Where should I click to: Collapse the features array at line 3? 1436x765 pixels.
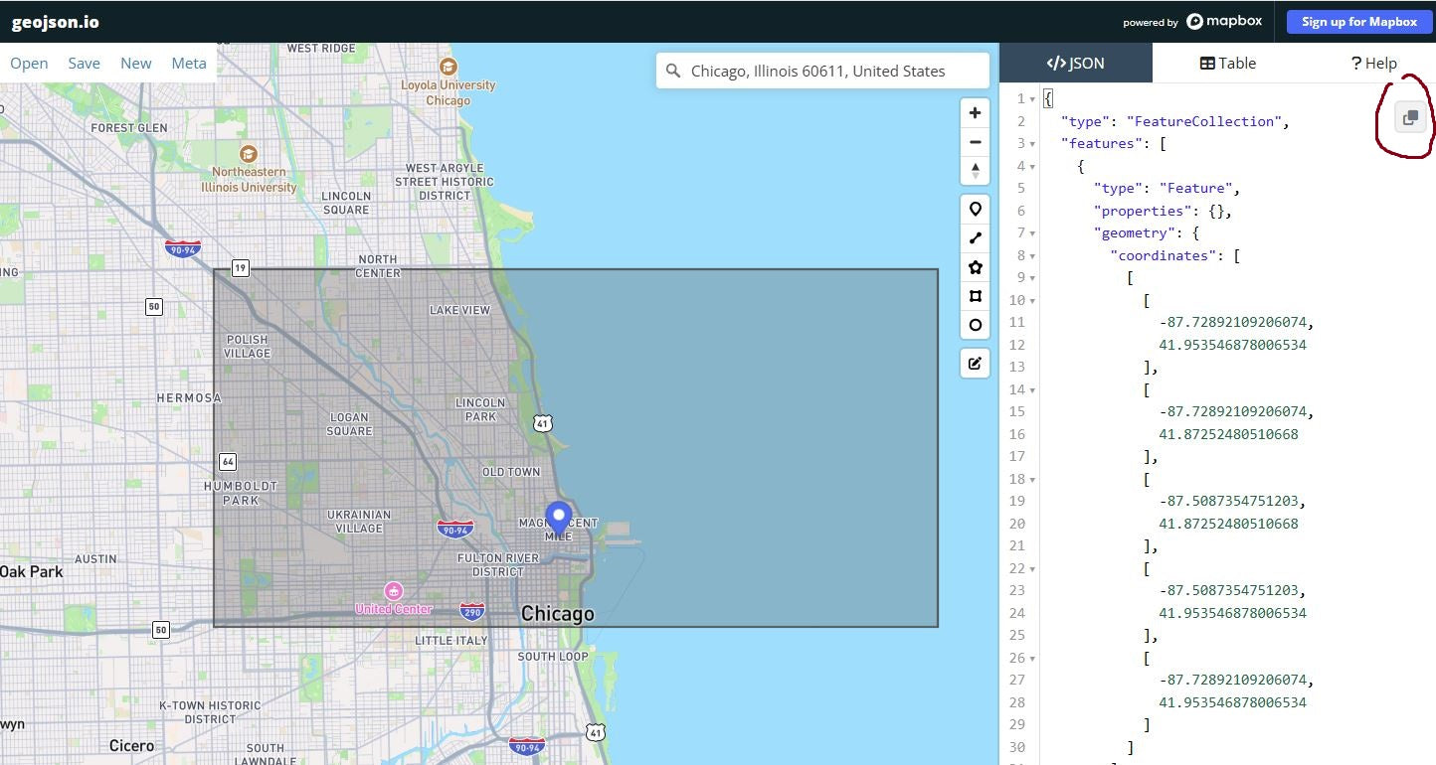1032,144
